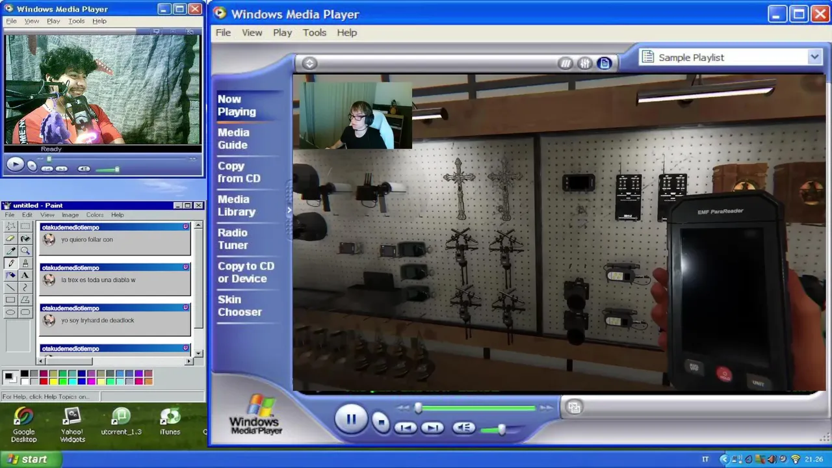The image size is (832, 468).
Task: Open the Sample Playlist dropdown
Action: tap(814, 57)
